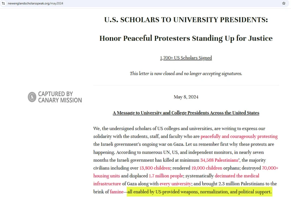Open the "1,700+ US Scholars Signed" link
The height and width of the screenshot is (200, 291).
click(x=186, y=58)
